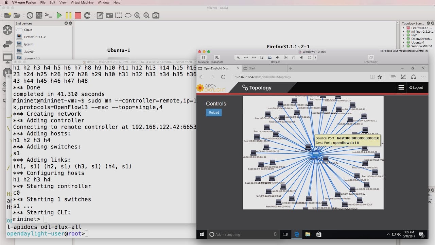This screenshot has height=245, width=435.
Task: Log out of OpenDaylight Dlux
Action: (x=416, y=87)
